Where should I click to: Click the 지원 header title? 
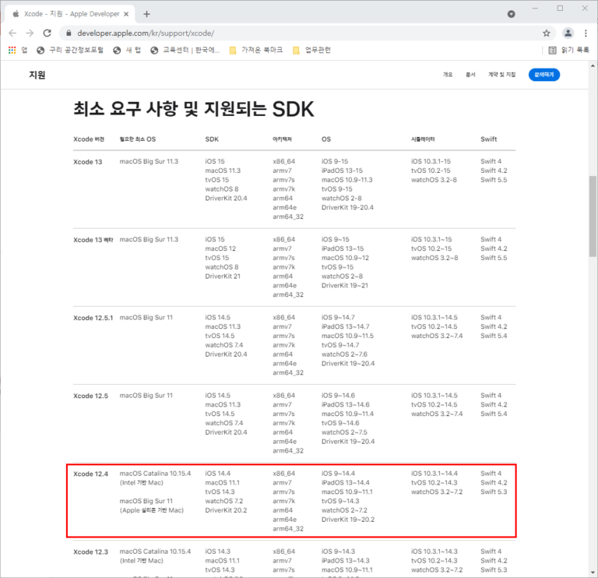[x=37, y=75]
